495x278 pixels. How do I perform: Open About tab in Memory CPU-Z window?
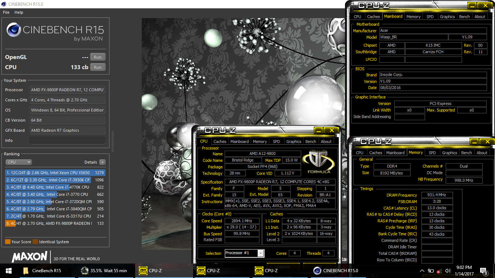(x=482, y=153)
